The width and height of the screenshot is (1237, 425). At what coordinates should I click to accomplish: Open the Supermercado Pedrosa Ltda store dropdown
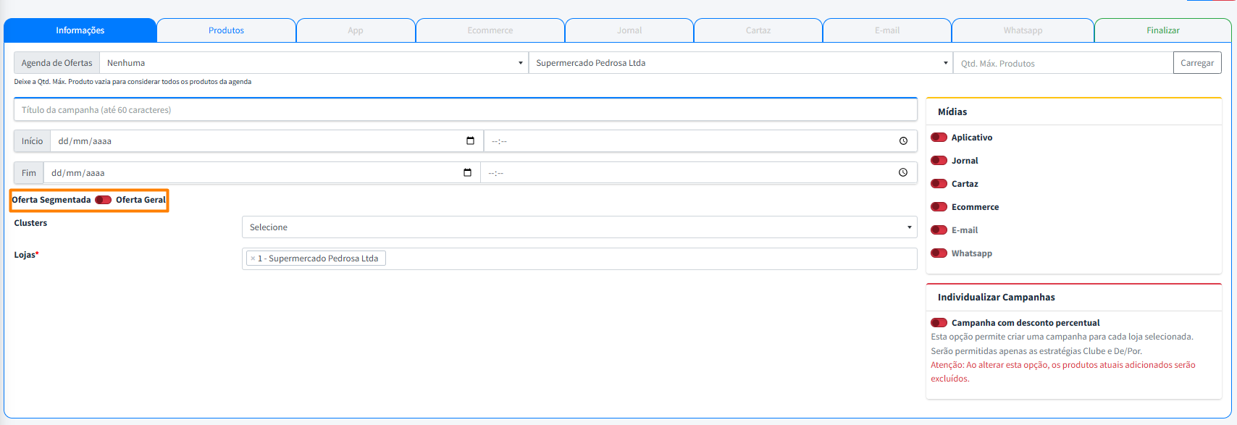[740, 63]
